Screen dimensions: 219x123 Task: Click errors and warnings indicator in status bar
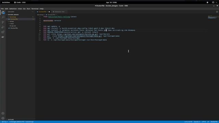tap(5, 122)
